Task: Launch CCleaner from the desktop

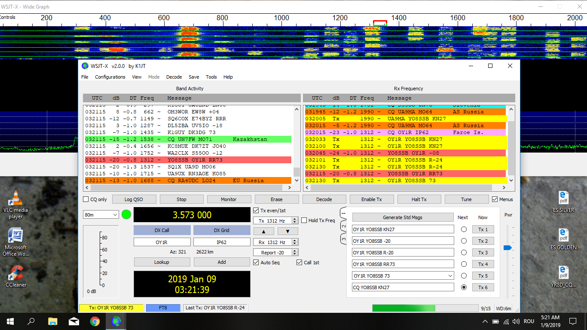Action: click(x=16, y=276)
